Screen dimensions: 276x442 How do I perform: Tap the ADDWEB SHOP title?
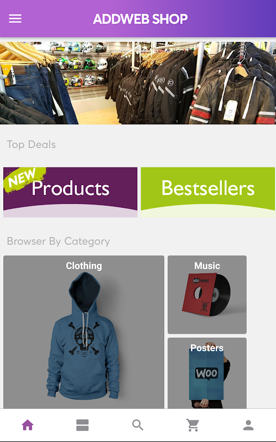[140, 19]
